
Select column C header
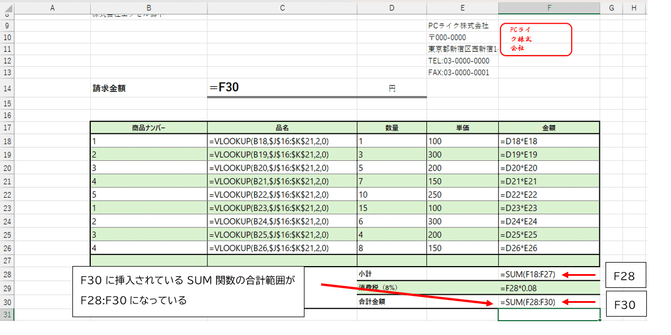point(282,7)
